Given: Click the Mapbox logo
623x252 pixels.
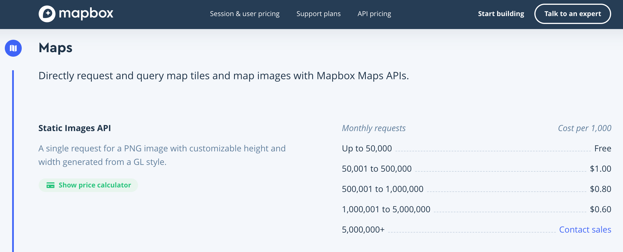Looking at the screenshot, I should pos(76,14).
